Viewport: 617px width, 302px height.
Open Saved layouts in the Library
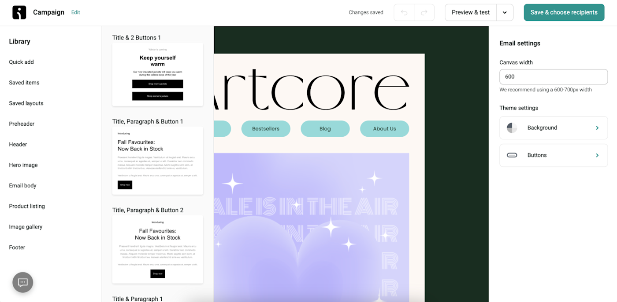26,103
